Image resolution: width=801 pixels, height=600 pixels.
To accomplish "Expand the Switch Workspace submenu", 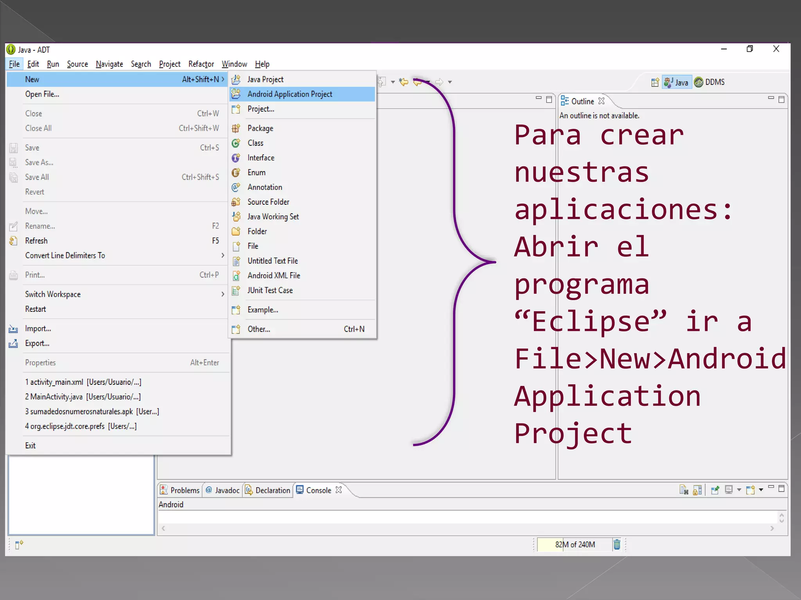I will [x=223, y=294].
